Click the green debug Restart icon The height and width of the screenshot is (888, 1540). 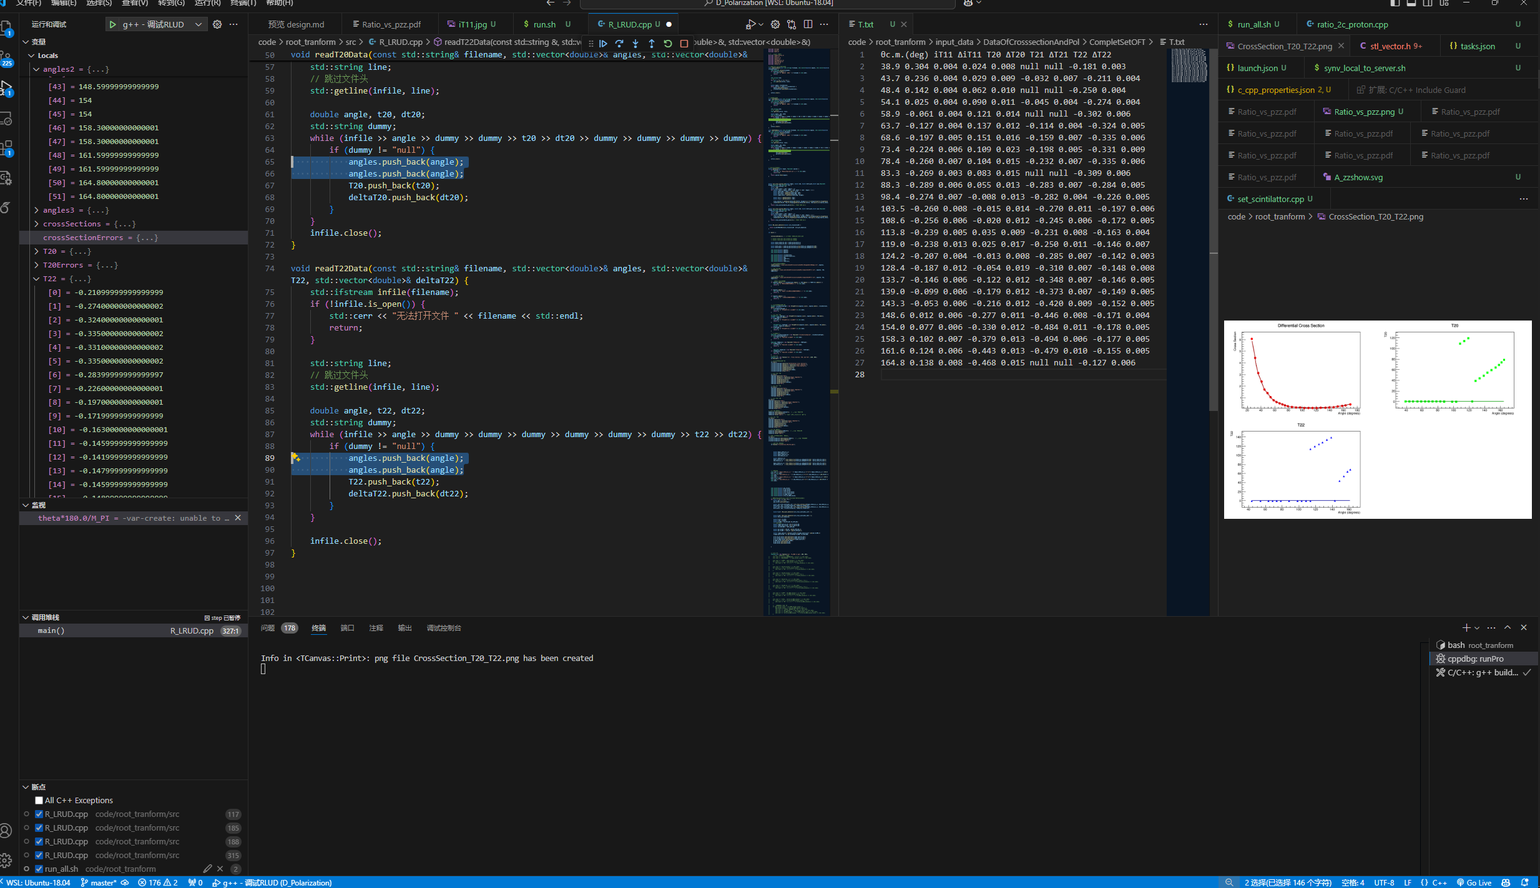pyautogui.click(x=668, y=44)
